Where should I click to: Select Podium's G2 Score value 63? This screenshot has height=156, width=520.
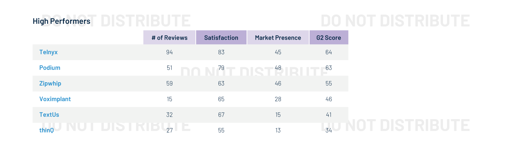pyautogui.click(x=329, y=68)
